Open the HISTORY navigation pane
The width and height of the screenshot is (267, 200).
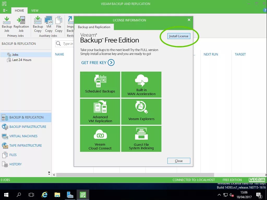[26, 164]
